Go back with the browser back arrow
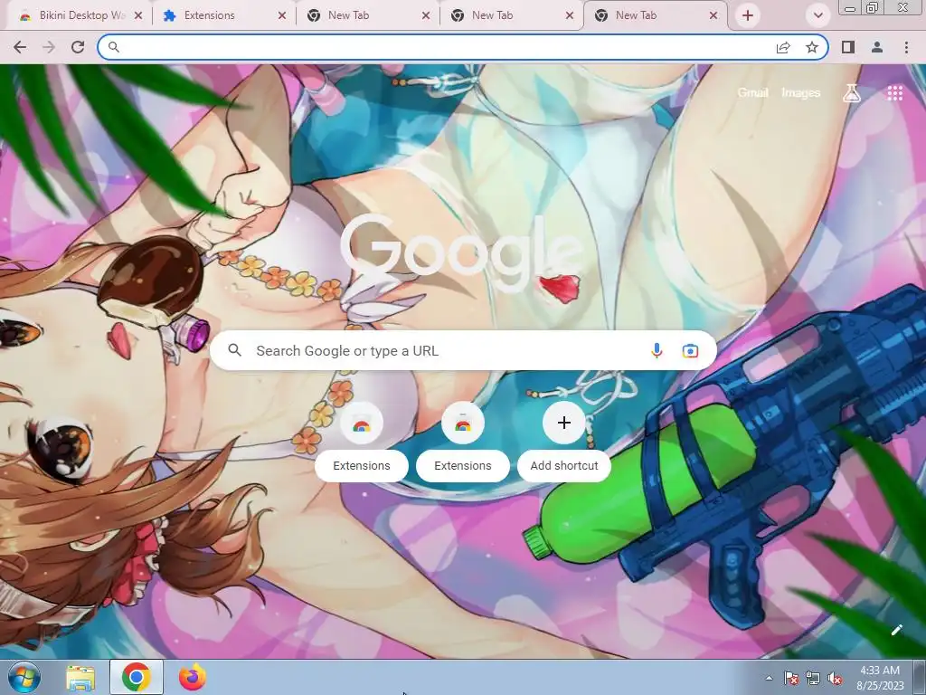 coord(20,47)
